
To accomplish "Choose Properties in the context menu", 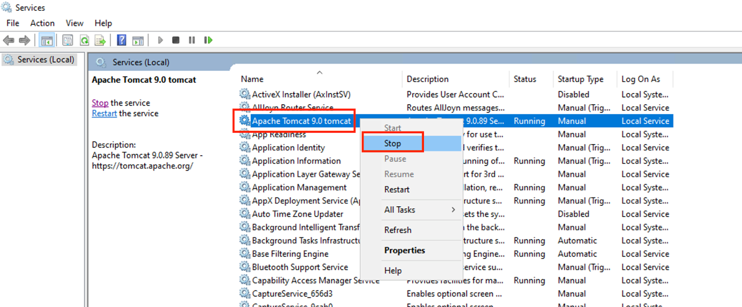I will pos(411,250).
